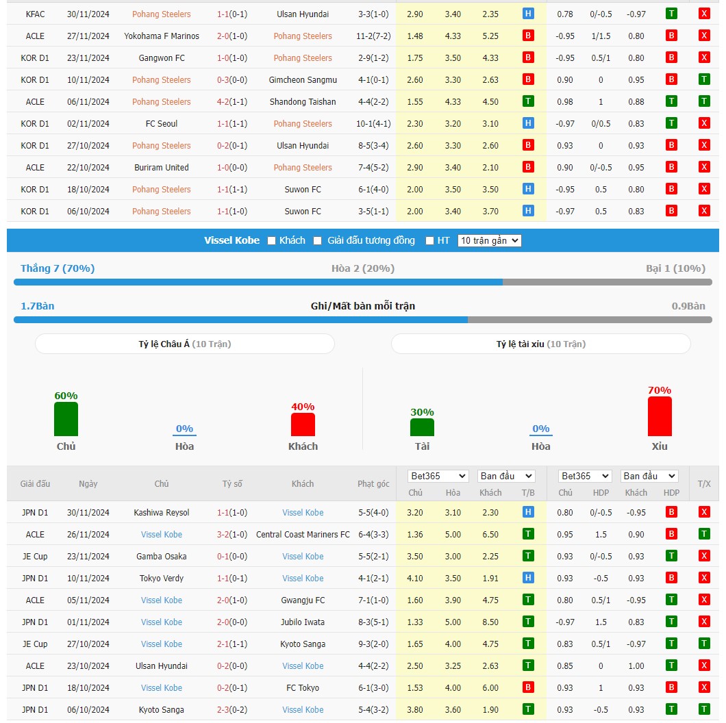The width and height of the screenshot is (726, 723).
Task: Click H result badge for Kashiwa Reysol match
Action: tap(528, 512)
